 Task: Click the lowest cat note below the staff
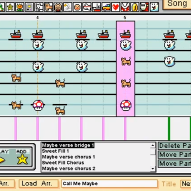point(60,110)
